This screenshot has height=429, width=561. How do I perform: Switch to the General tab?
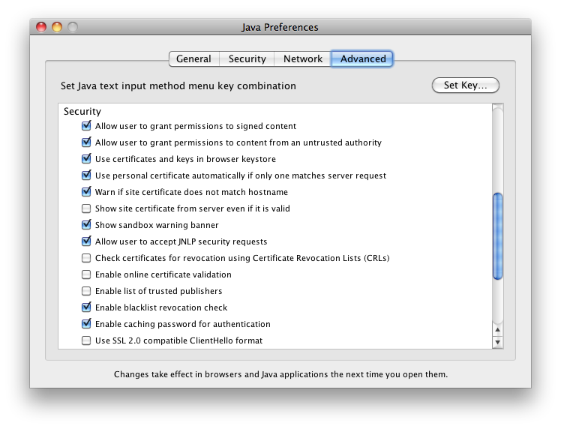[x=194, y=58]
